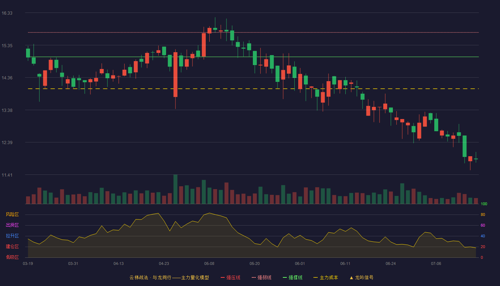Click the 主力成本 dashed yellow legend marker
Viewport: 500px width, 286px height.
pyautogui.click(x=316, y=277)
